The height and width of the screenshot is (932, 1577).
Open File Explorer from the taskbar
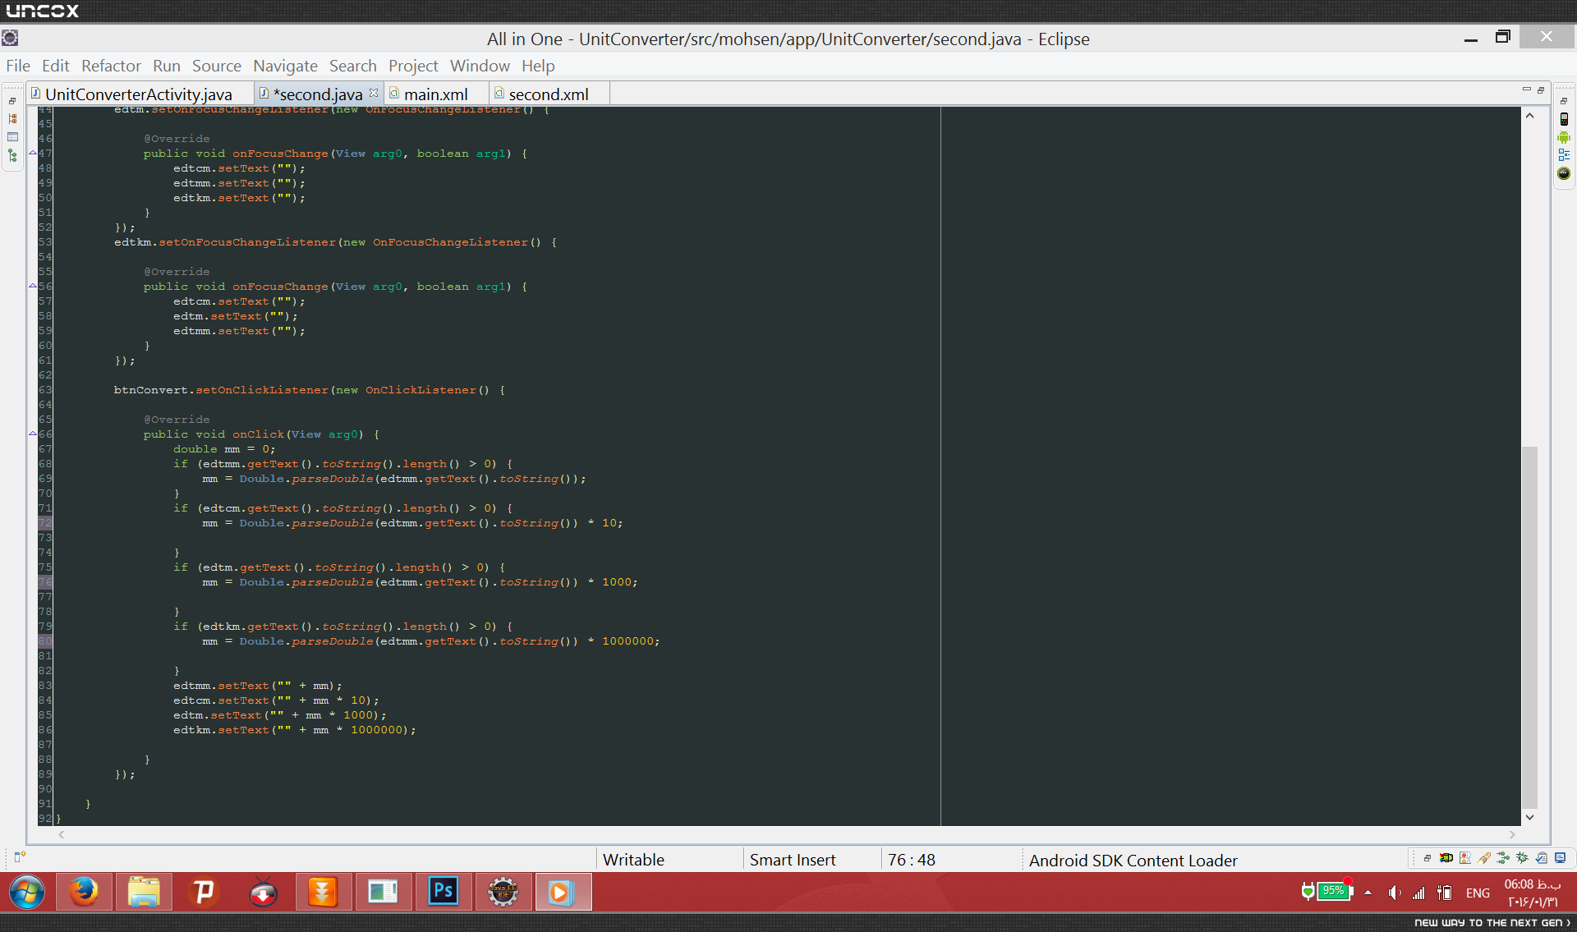tap(144, 892)
